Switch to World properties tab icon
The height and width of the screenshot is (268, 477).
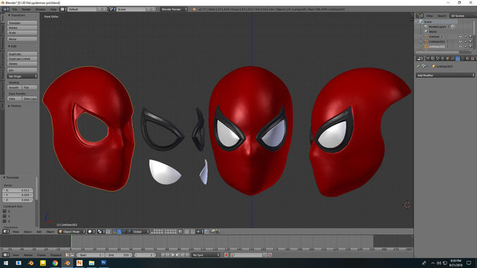point(442,59)
